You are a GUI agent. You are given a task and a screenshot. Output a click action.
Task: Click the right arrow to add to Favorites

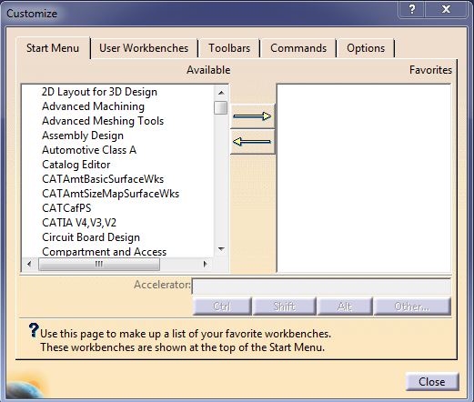[x=252, y=116]
